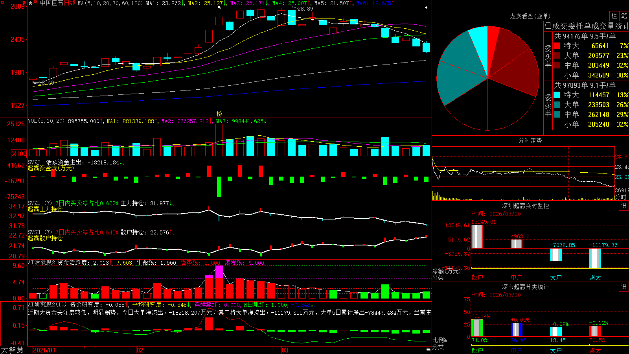Click the AI活跃度2 indicator label
This screenshot has width=629, height=354.
tap(42, 262)
